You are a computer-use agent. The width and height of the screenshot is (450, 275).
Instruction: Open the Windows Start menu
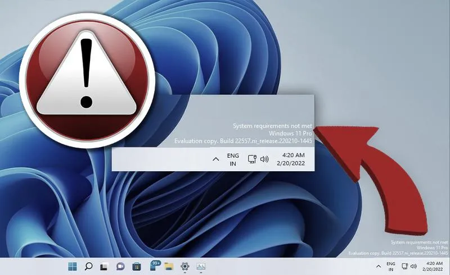click(73, 267)
